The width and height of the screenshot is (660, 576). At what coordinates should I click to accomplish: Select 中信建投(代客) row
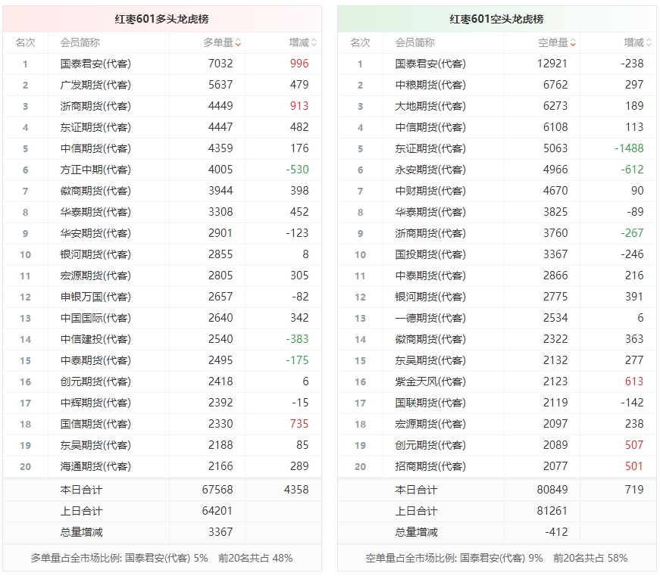coord(162,339)
